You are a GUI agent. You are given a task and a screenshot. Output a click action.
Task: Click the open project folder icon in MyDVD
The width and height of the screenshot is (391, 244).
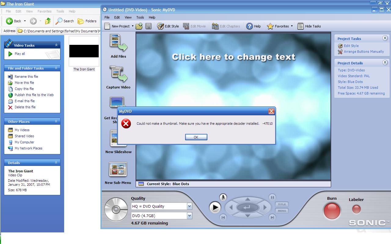pyautogui.click(x=139, y=26)
